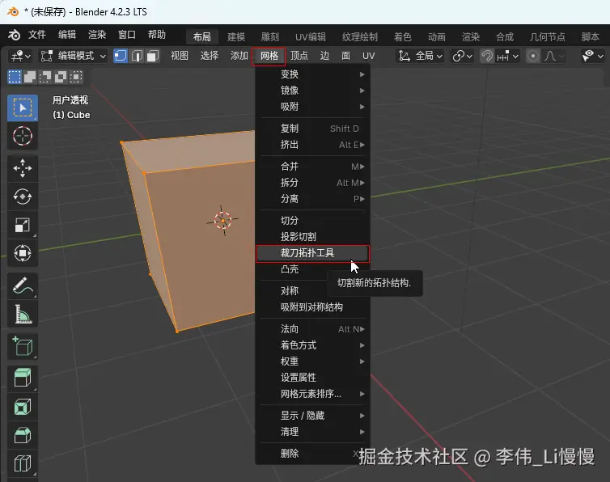The width and height of the screenshot is (610, 482).
Task: Open the 边 header menu
Action: [325, 56]
